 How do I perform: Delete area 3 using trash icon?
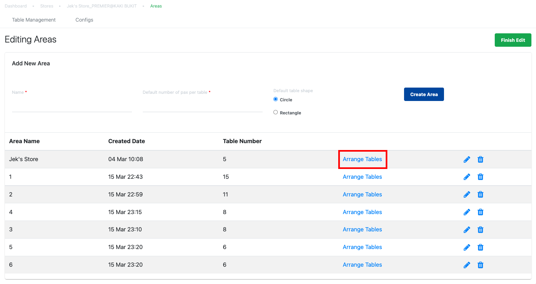click(480, 230)
